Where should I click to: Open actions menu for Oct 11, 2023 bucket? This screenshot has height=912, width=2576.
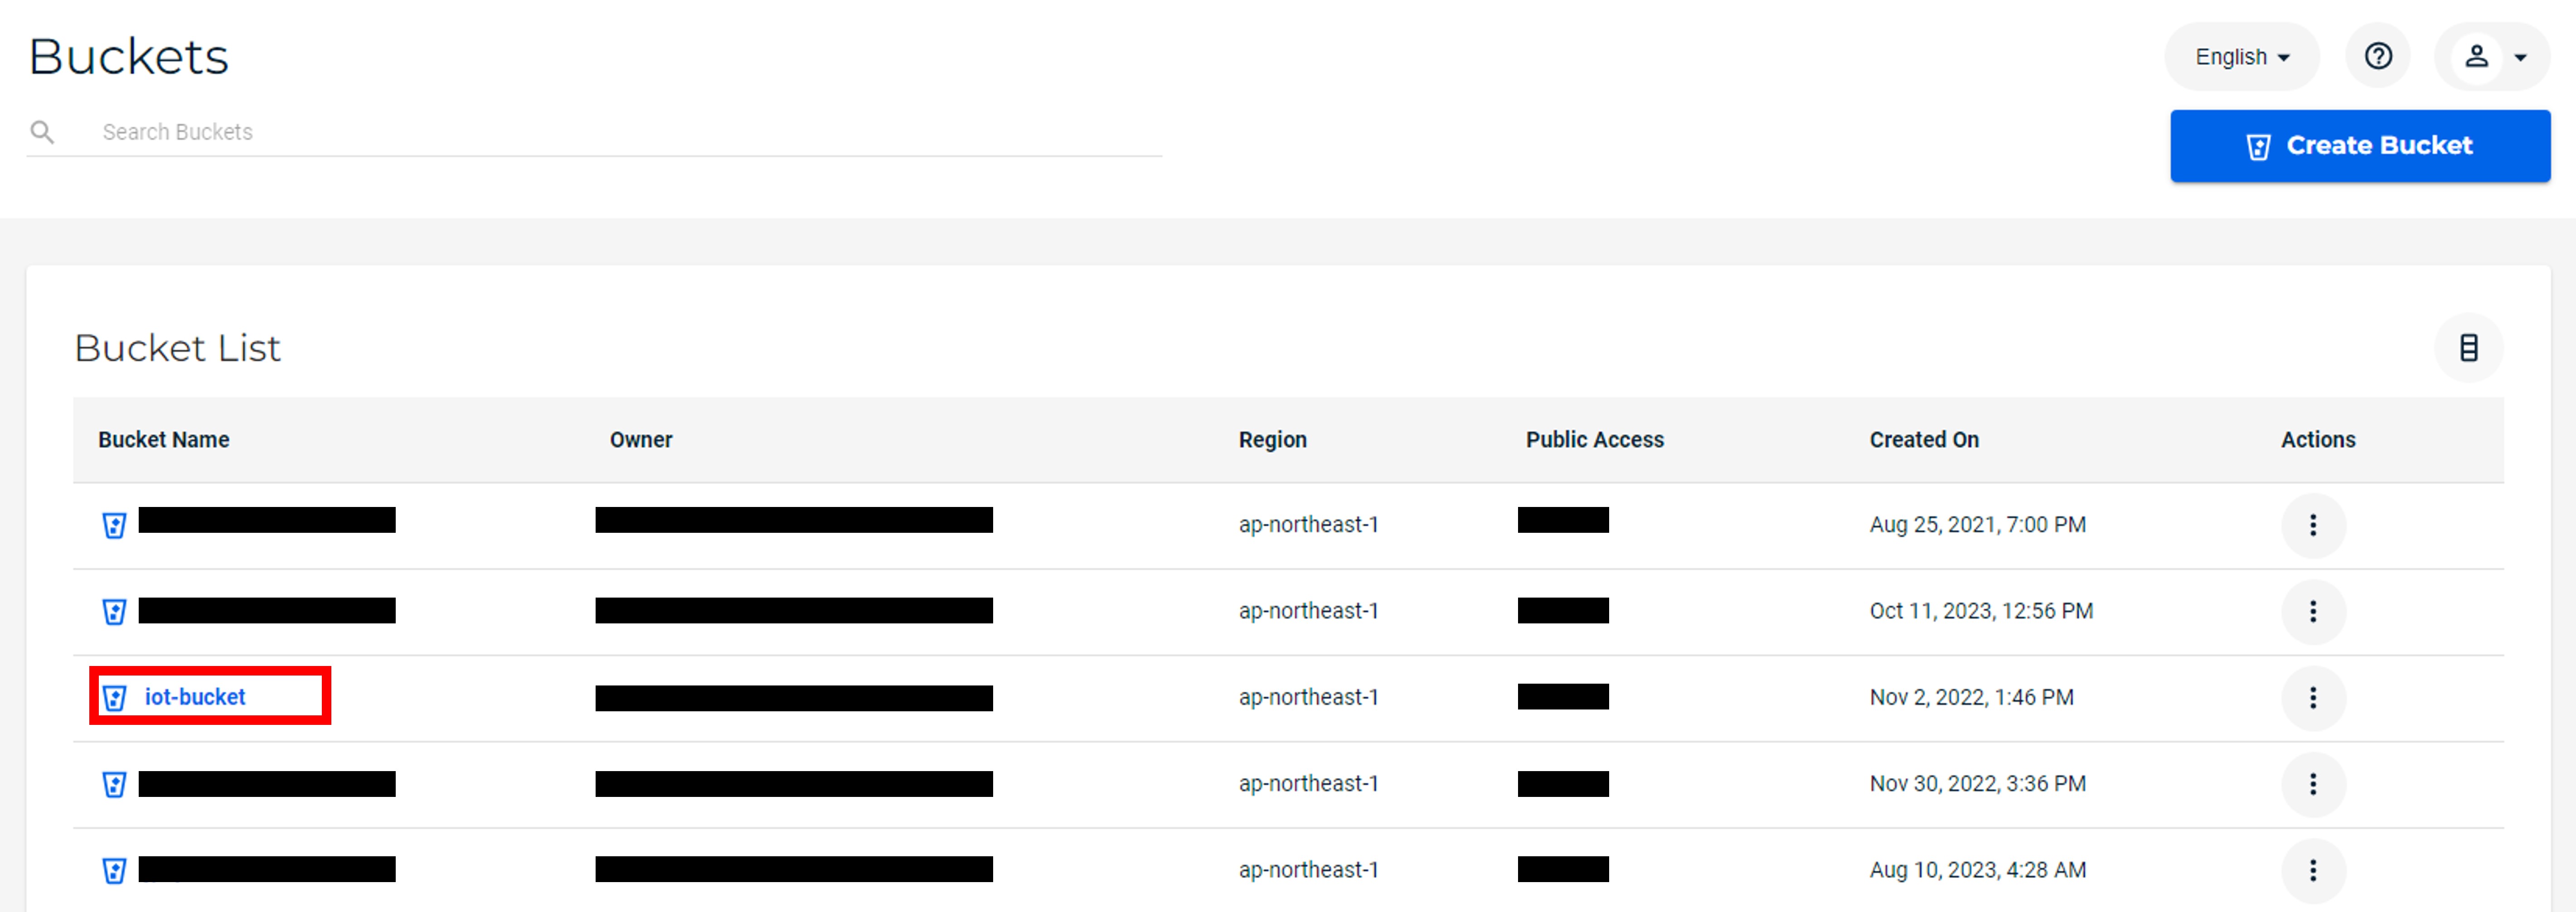coord(2312,611)
